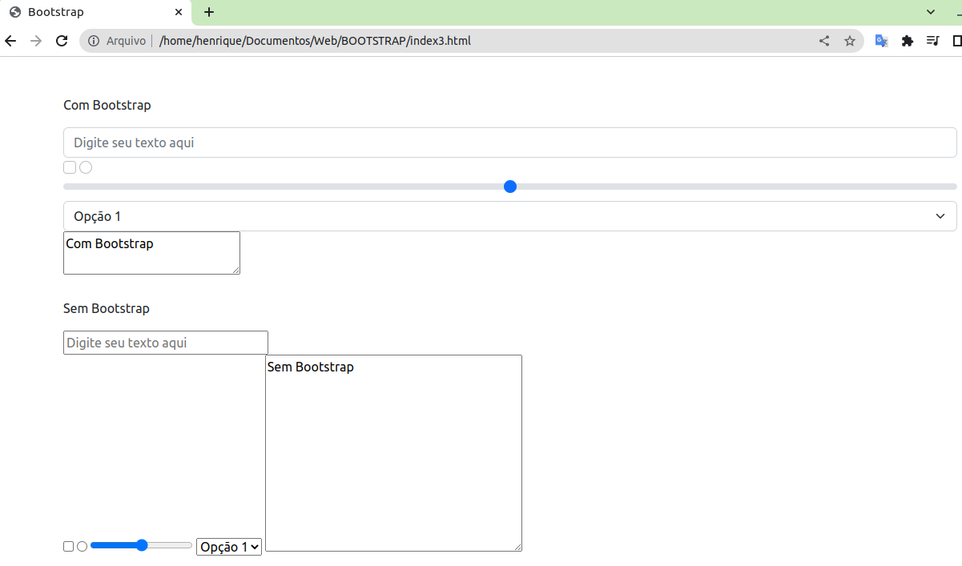Click the forward navigation arrow
The image size is (962, 566).
(x=36, y=41)
